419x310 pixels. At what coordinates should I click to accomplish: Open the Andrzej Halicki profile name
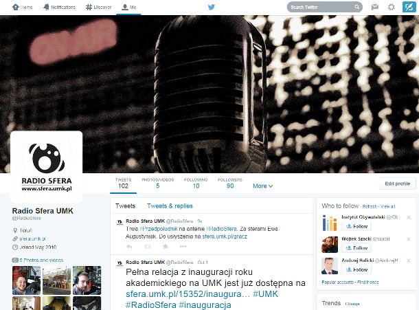[358, 261]
